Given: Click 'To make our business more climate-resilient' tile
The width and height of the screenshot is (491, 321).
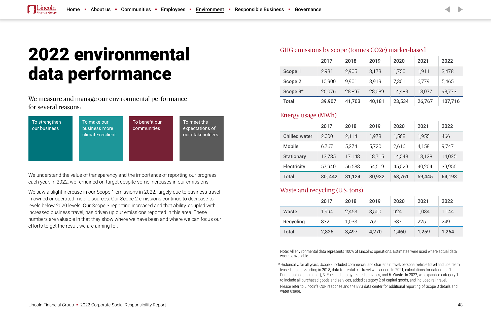Looking at the screenshot, I should 101,138.
